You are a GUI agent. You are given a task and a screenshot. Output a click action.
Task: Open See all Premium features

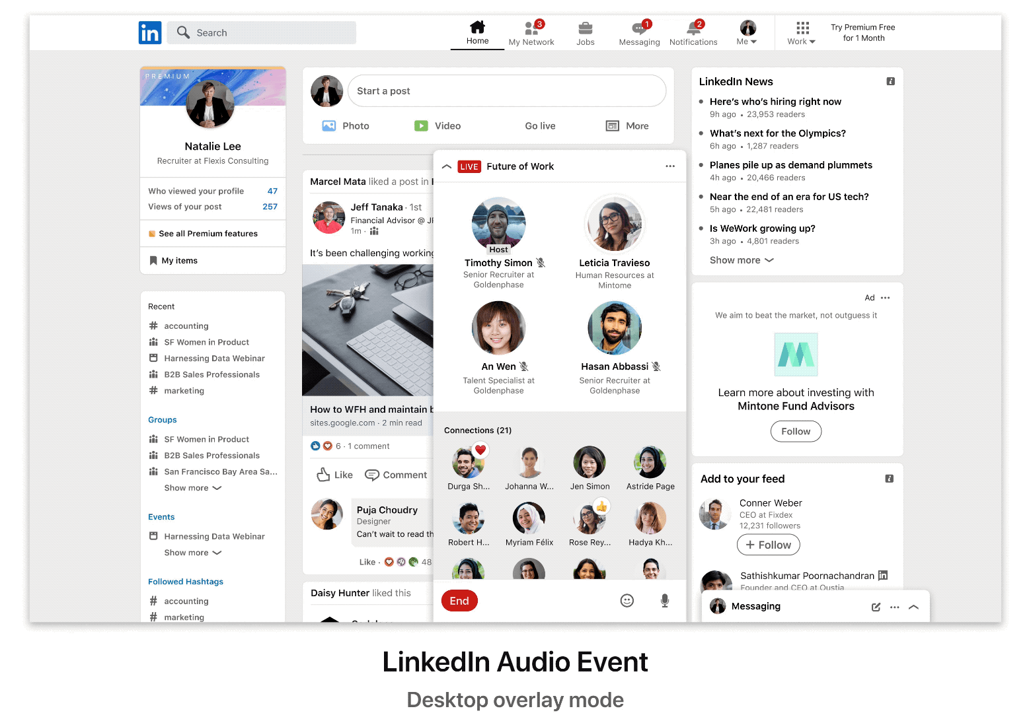209,233
